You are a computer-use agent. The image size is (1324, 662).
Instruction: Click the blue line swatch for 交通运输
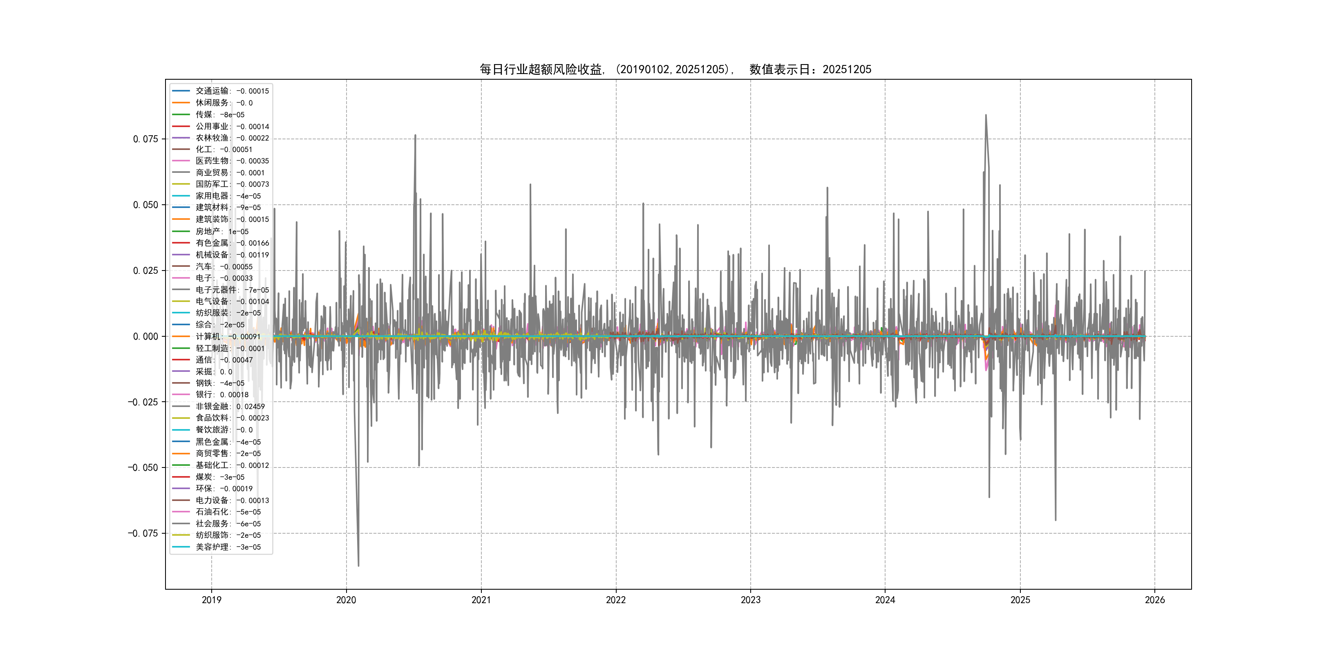pyautogui.click(x=181, y=91)
